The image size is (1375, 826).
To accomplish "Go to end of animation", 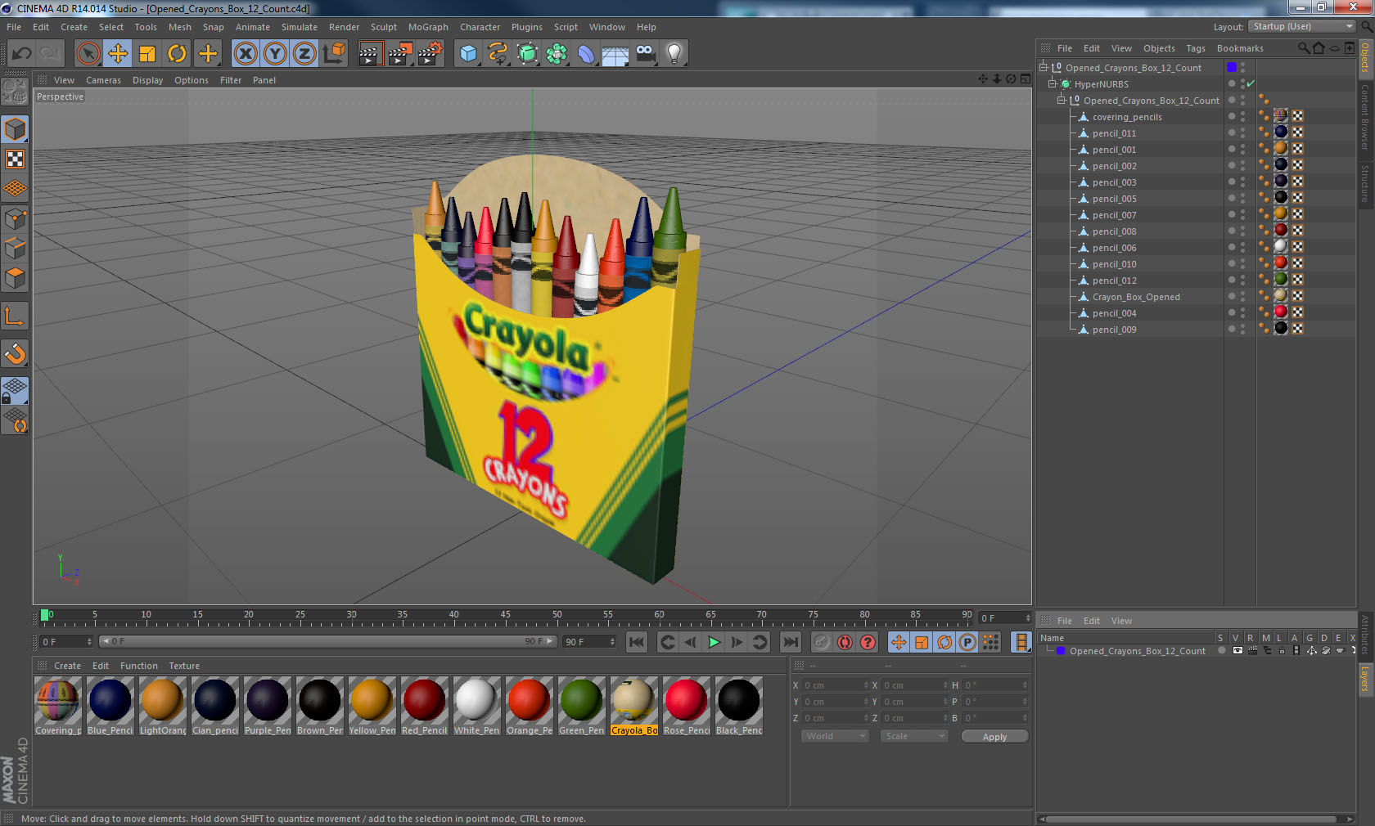I will [790, 642].
